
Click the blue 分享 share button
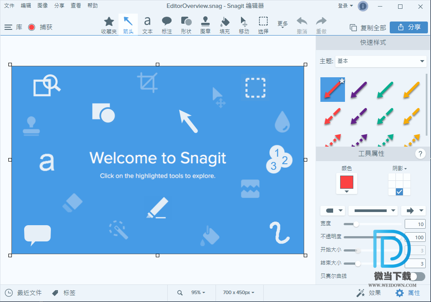pyautogui.click(x=409, y=27)
